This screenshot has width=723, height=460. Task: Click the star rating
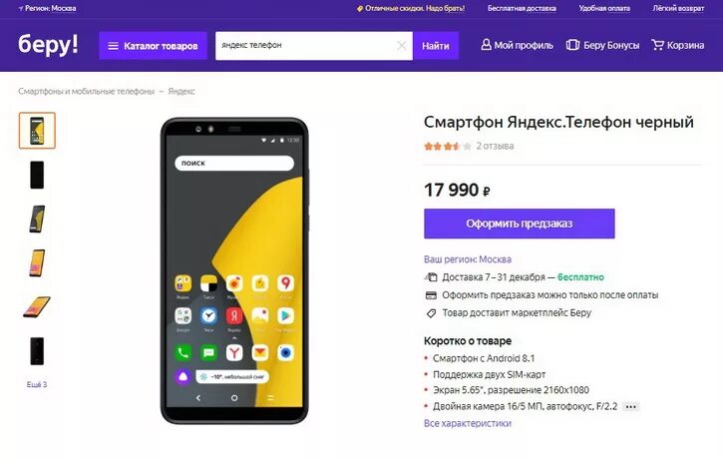pos(448,147)
